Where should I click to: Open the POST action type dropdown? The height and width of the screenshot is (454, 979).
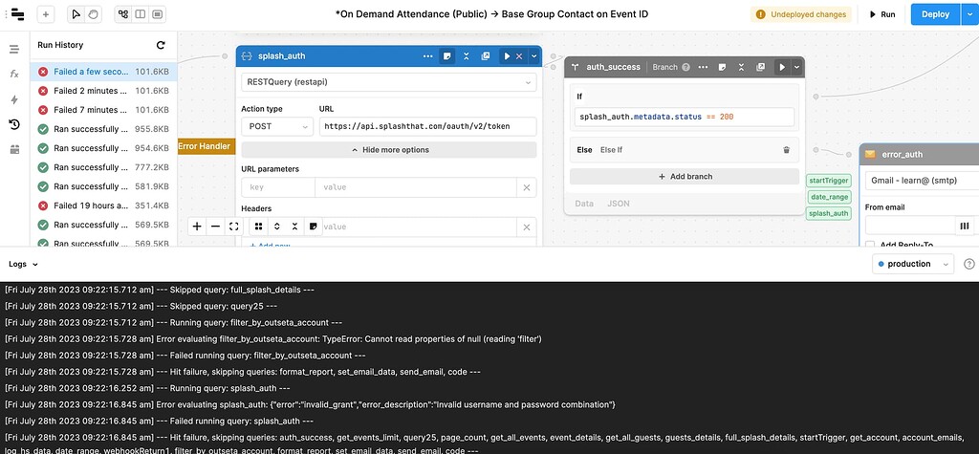[277, 126]
